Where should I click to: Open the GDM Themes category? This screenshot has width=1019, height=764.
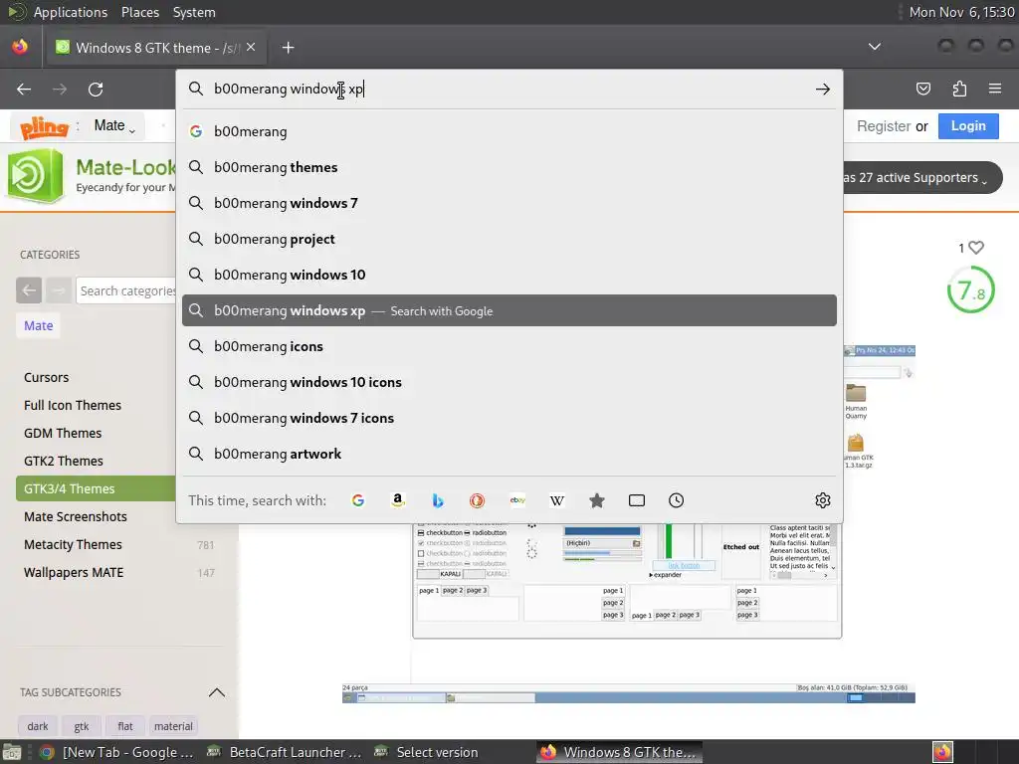click(x=63, y=434)
